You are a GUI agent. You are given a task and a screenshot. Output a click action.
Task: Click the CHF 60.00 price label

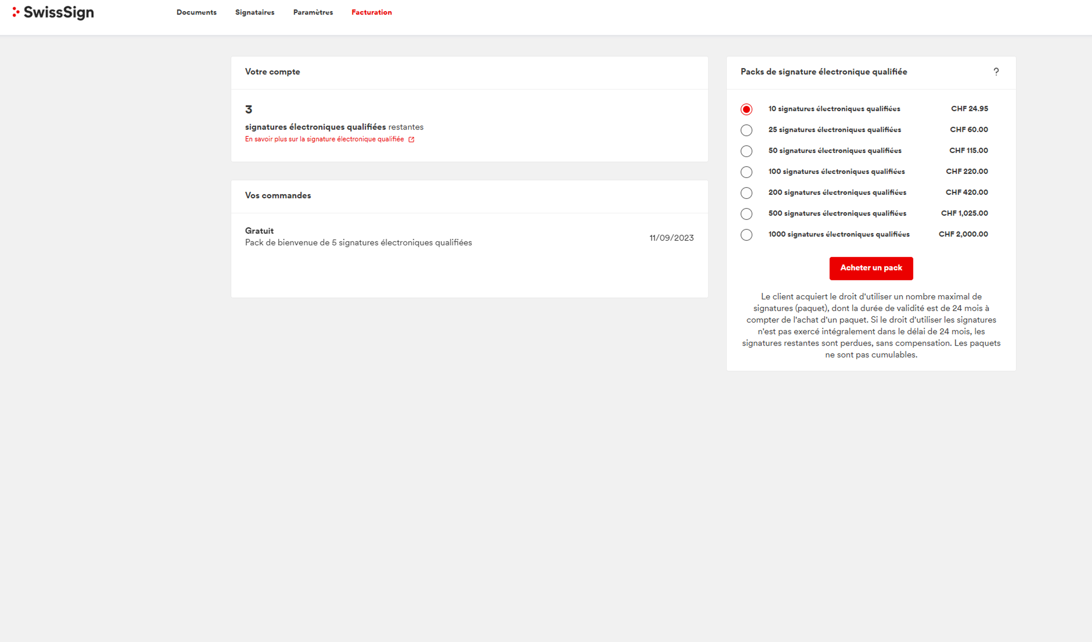click(968, 130)
